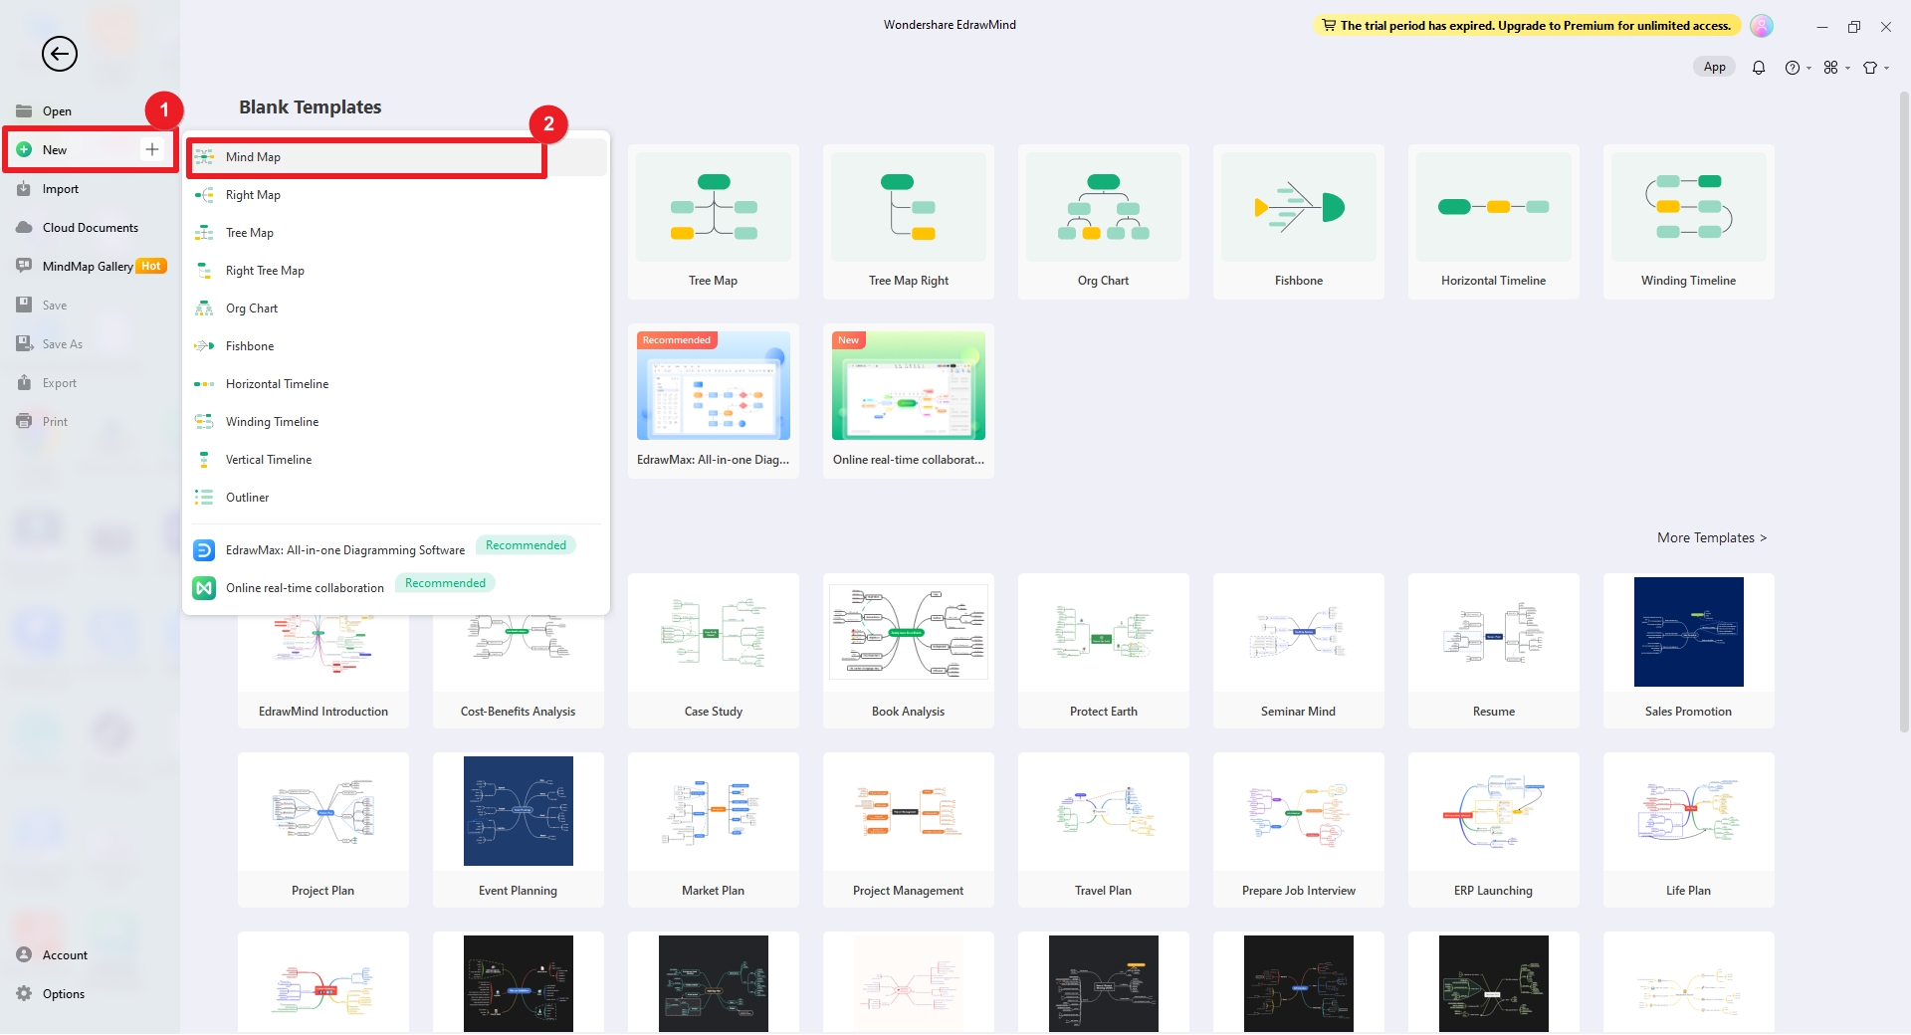This screenshot has height=1035, width=1911.
Task: Click the Fishbone layout icon in the list
Action: click(x=204, y=346)
